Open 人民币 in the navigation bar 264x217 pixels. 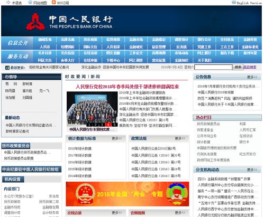click(45, 47)
